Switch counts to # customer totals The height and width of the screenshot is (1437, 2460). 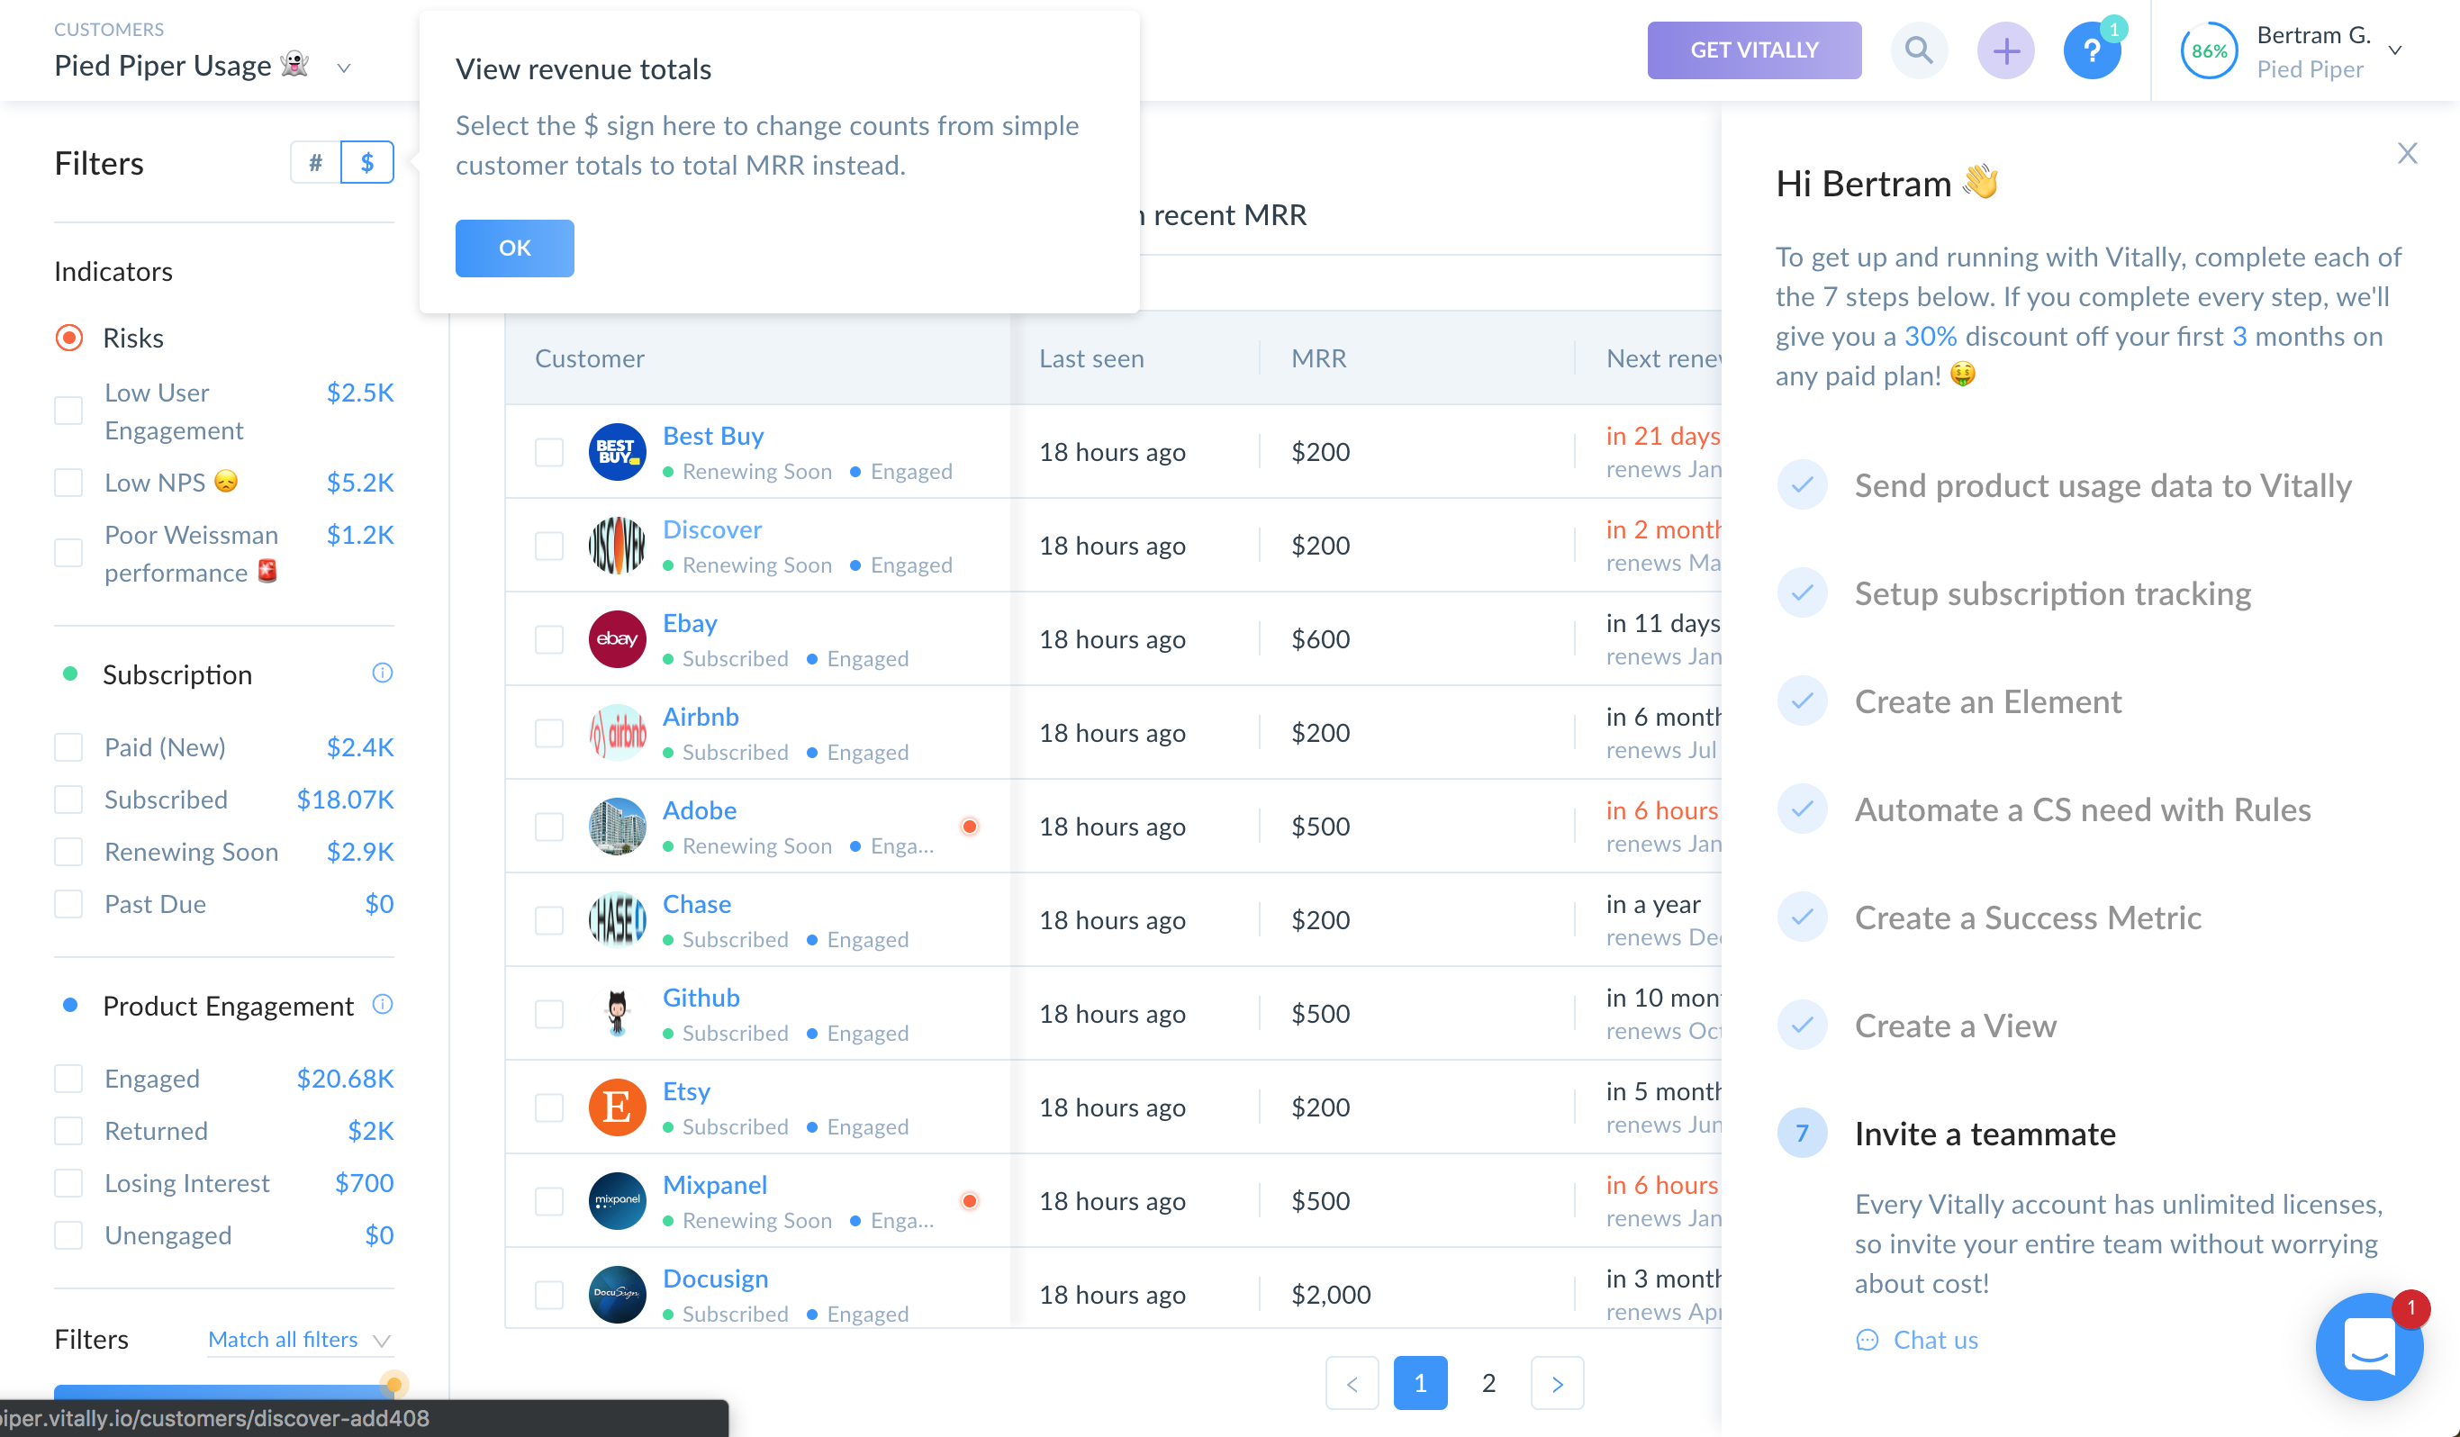(x=315, y=163)
